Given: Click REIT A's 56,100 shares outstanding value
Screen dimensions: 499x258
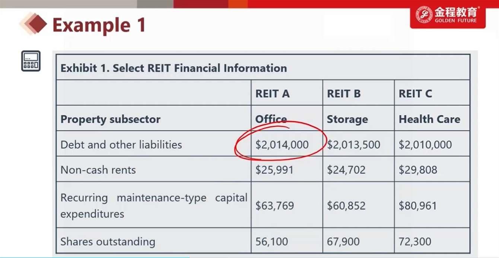Looking at the screenshot, I should pos(271,242).
